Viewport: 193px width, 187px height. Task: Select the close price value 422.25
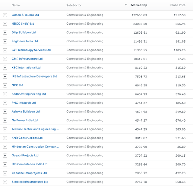(x=180, y=173)
